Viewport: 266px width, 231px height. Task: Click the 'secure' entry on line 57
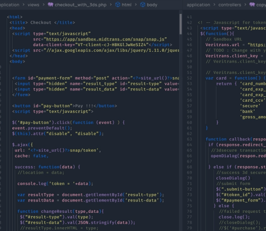point(250,106)
